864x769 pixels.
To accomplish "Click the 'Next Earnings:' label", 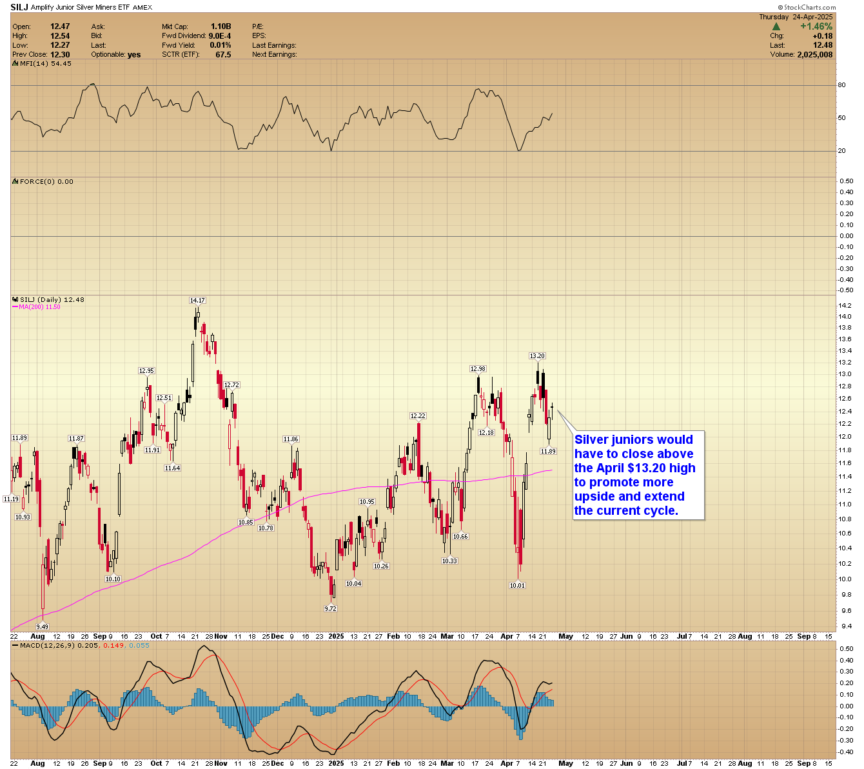I will pos(275,55).
